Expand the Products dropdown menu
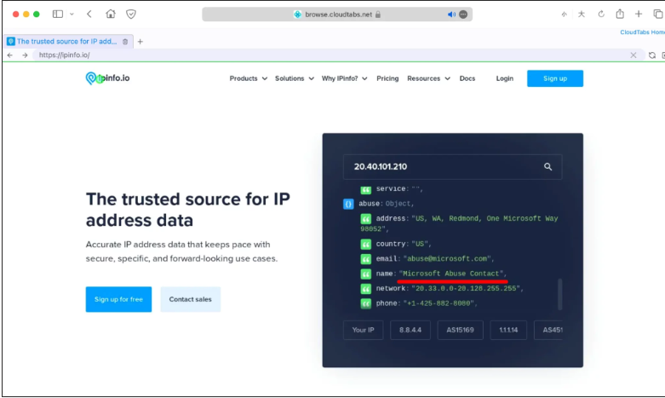Screen dimensions: 665x398 pos(248,78)
